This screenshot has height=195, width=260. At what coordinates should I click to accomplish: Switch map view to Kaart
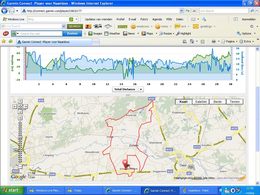(184, 102)
